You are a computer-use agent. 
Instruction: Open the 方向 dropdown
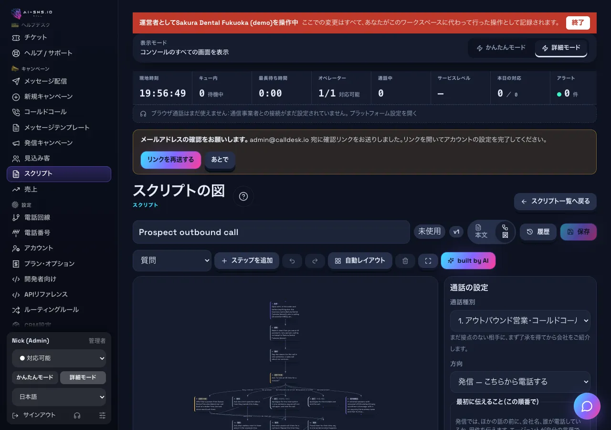tap(520, 382)
